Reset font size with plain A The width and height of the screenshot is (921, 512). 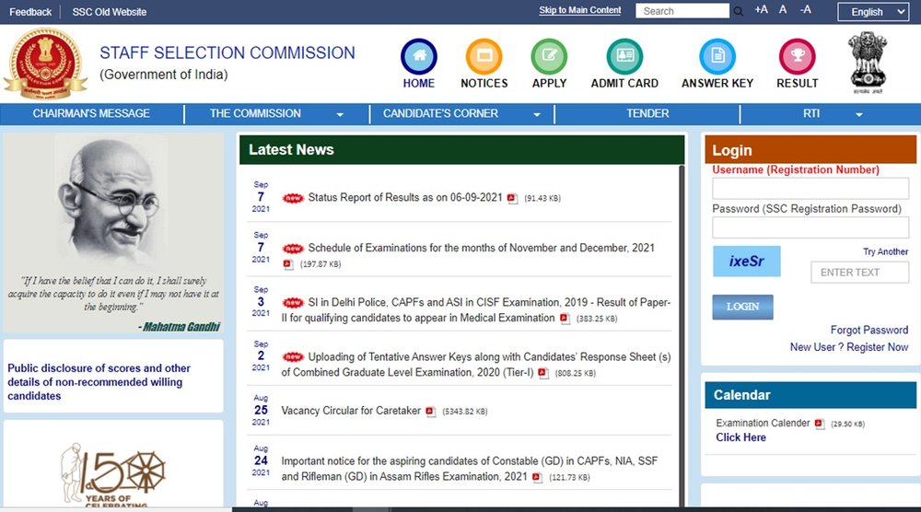click(x=783, y=9)
